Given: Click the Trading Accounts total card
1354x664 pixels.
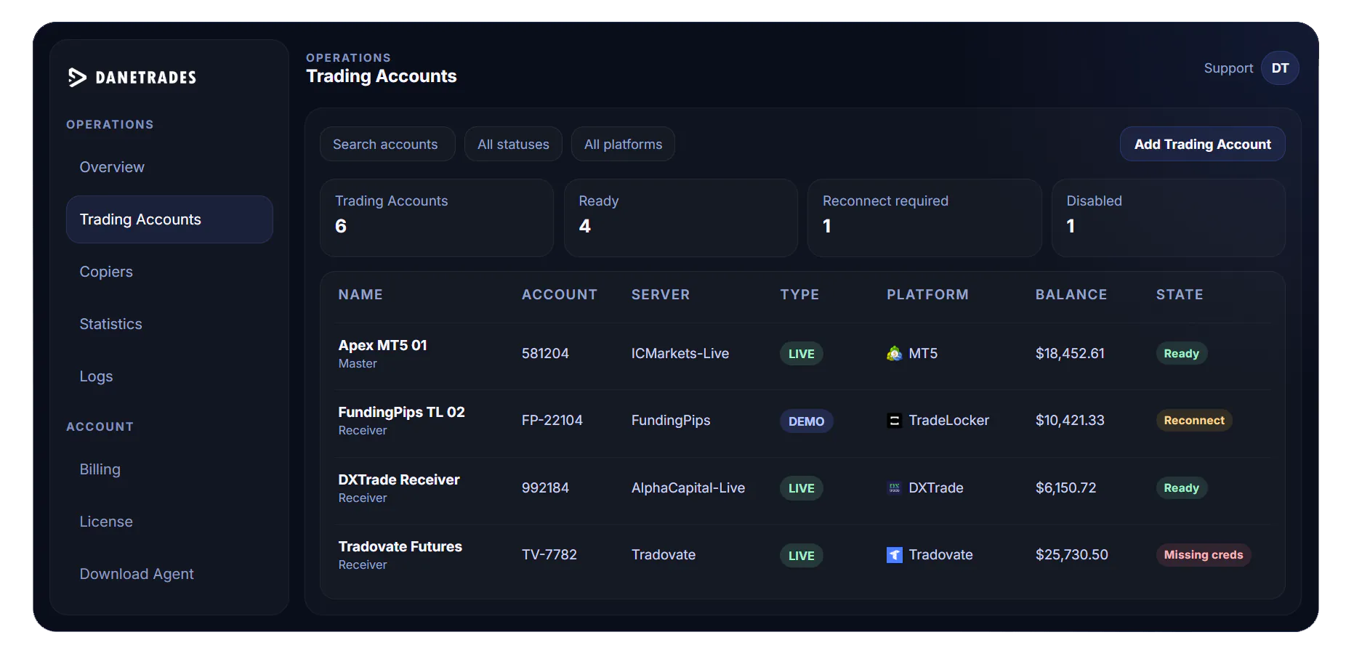Looking at the screenshot, I should pos(437,218).
